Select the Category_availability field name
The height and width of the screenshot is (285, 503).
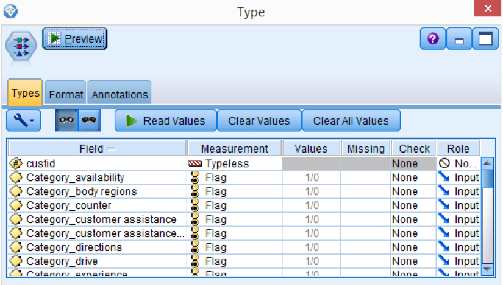(x=76, y=177)
